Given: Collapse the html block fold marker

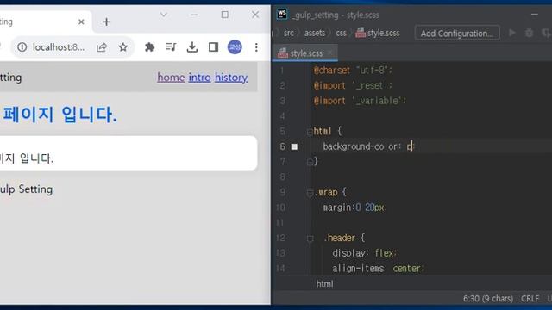Looking at the screenshot, I should 310,132.
